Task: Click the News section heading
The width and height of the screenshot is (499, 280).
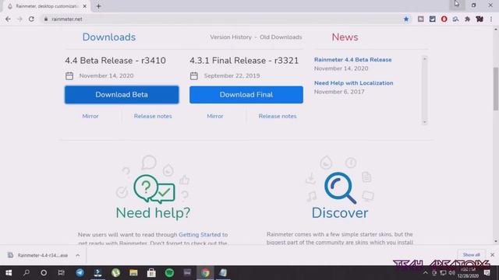Action: tap(345, 37)
